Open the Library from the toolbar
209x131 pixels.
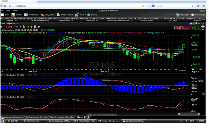coord(92,15)
